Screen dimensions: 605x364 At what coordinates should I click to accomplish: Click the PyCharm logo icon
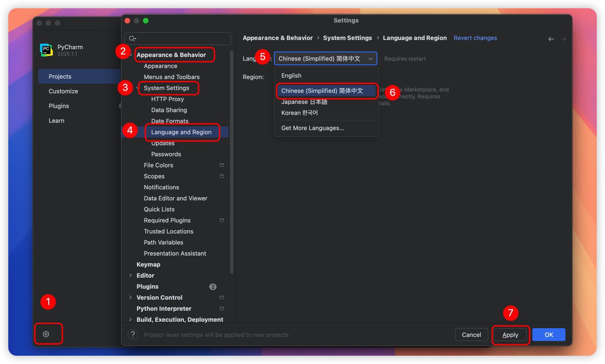(x=46, y=50)
